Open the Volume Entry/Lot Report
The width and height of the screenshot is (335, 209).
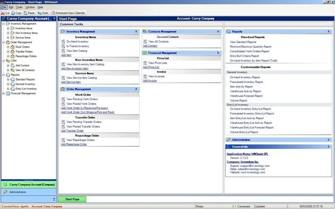(x=244, y=132)
